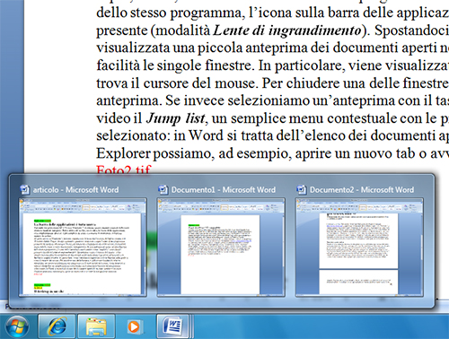Viewport: 449px width, 339px height.
Task: Click the italic words 'Lente di ingrandimento'
Action: tap(287, 30)
